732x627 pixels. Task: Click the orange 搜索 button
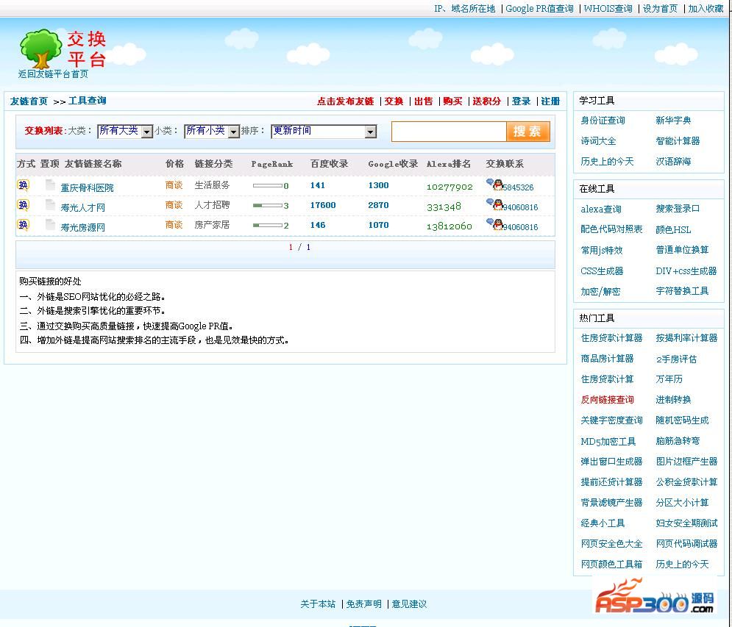tap(527, 132)
